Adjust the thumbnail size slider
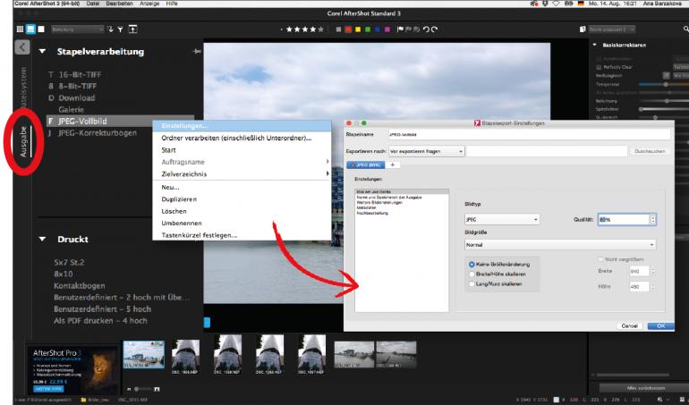 143,389
